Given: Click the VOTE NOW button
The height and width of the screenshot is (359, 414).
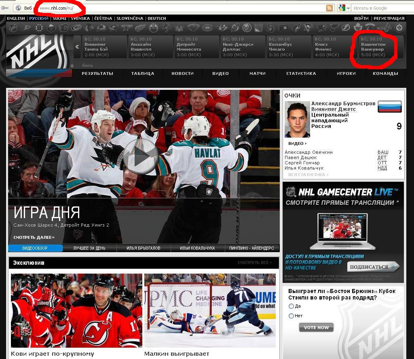Looking at the screenshot, I should pos(316,327).
